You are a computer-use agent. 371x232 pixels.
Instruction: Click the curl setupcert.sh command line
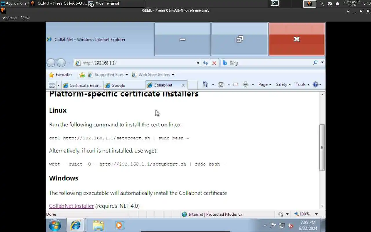(x=119, y=138)
